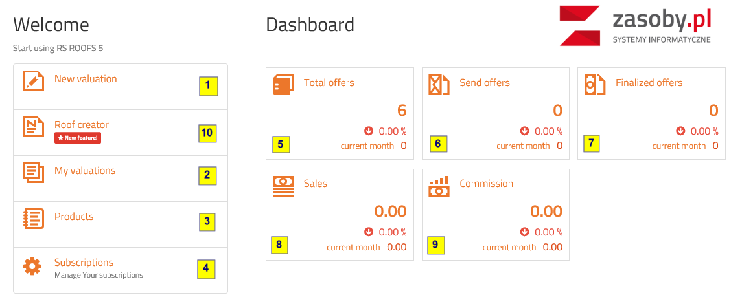Click the Send offers envelope icon

439,85
